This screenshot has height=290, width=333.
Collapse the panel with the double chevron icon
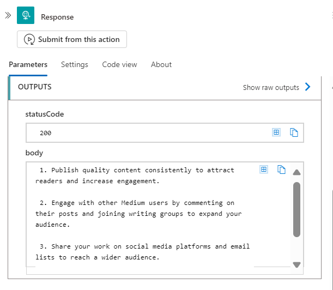click(x=8, y=15)
